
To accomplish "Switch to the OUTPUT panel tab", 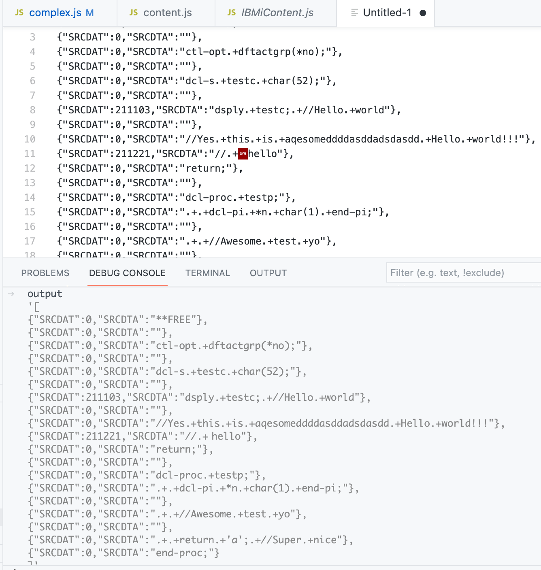I will coord(268,273).
